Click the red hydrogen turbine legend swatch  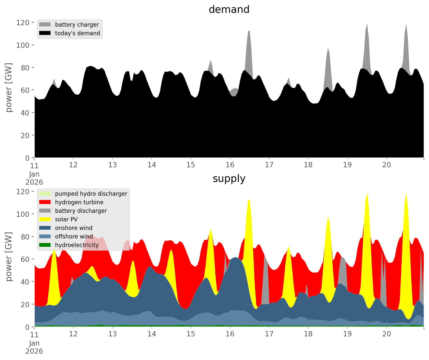45,202
